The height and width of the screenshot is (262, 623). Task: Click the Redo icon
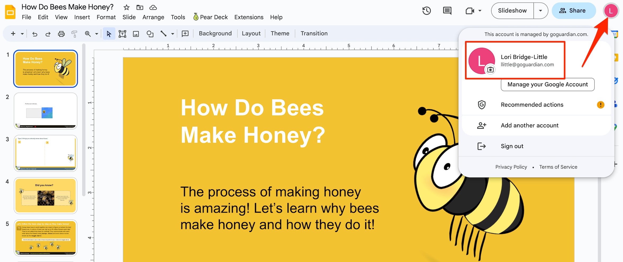click(x=48, y=34)
